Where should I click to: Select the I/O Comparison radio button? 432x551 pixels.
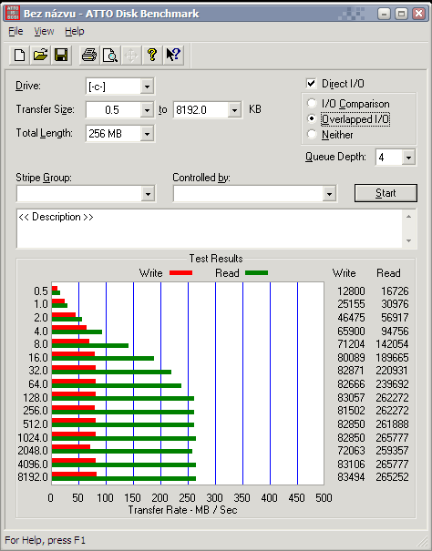(x=312, y=103)
